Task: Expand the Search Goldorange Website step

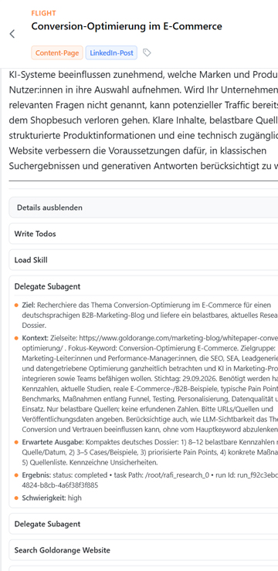Action: click(143, 550)
